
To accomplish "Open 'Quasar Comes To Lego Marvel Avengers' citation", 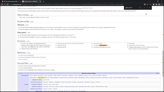I will pos(143,48).
